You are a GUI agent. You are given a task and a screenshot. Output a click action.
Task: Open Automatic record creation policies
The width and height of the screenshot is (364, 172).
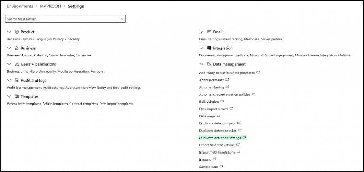(225, 94)
